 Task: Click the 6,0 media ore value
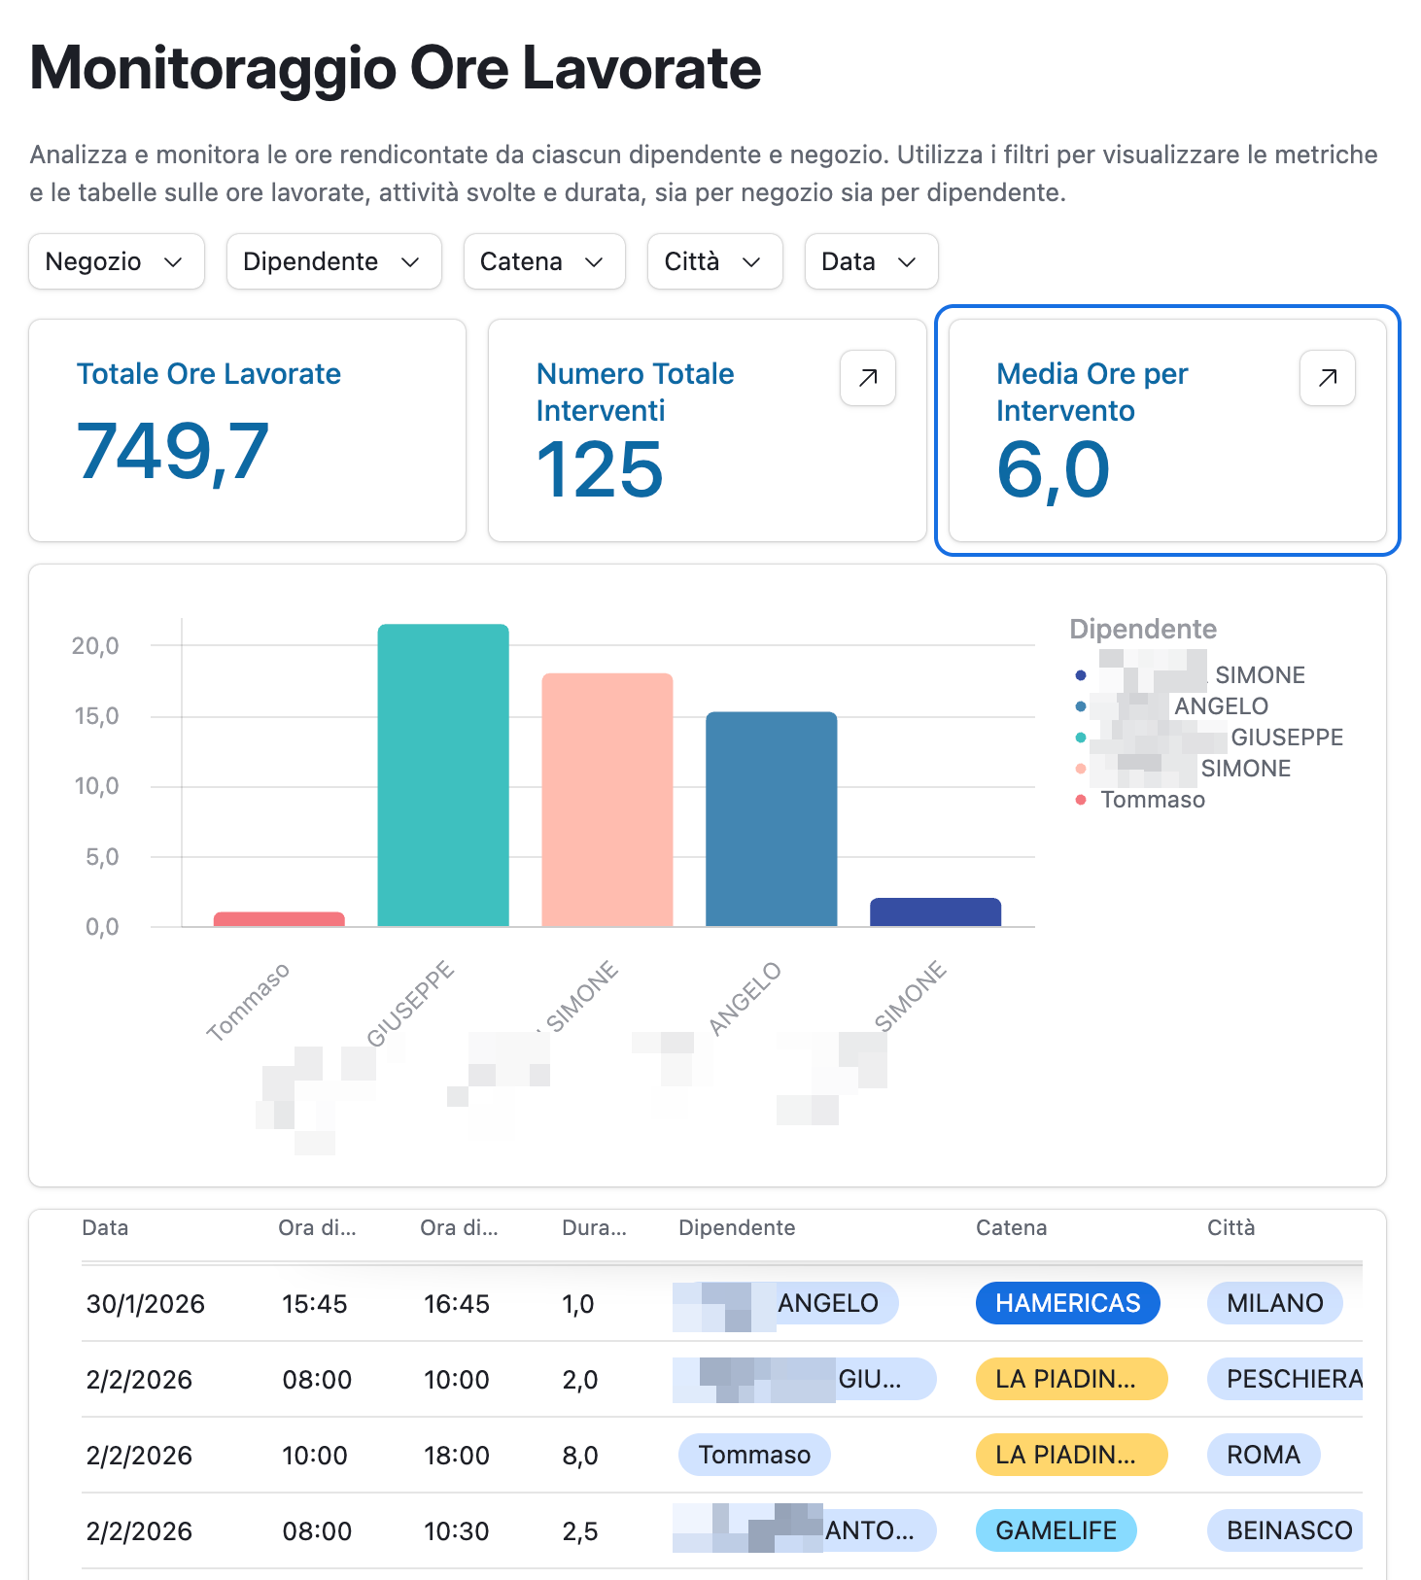pyautogui.click(x=1053, y=470)
